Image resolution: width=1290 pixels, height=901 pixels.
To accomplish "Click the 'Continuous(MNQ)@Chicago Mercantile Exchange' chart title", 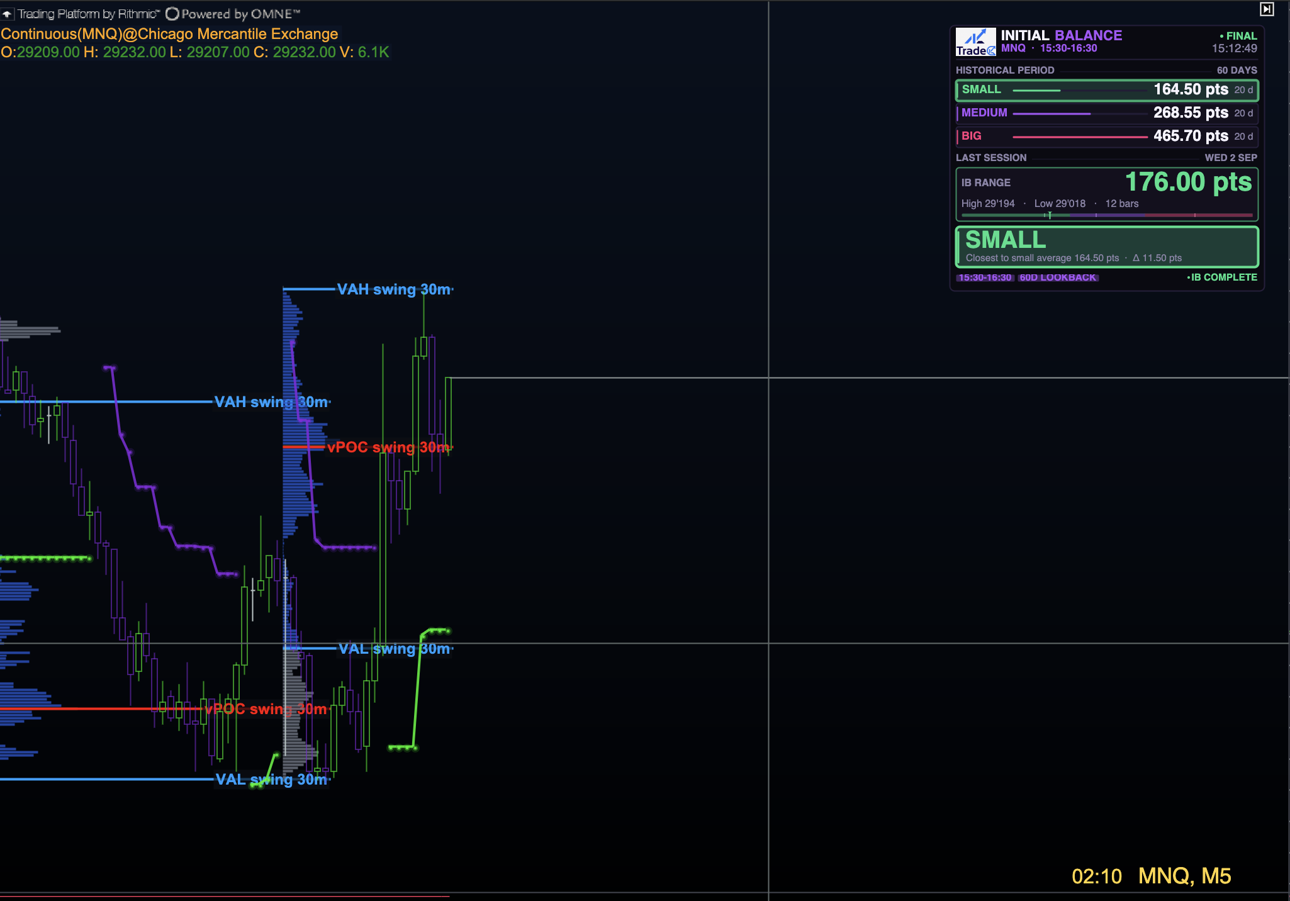I will (x=169, y=34).
